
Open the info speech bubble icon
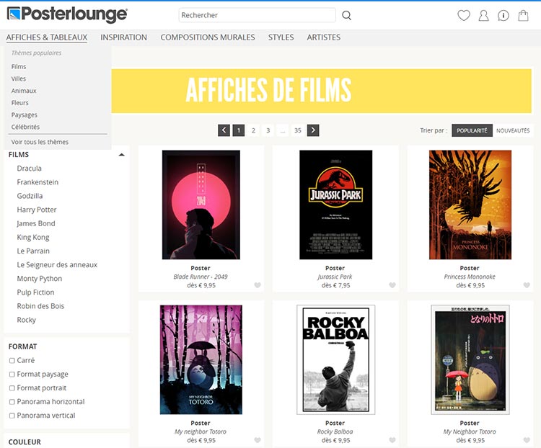pos(503,15)
